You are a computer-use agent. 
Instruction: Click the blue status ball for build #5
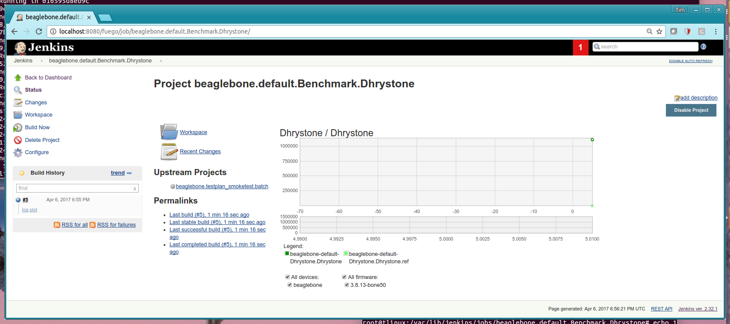[x=18, y=200]
